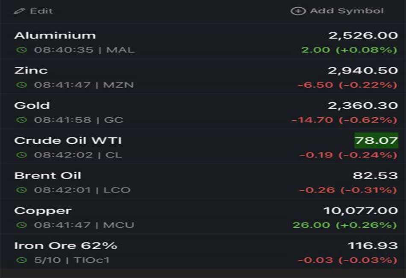
Task: Select the Brent Oil entry
Action: [x=203, y=182]
